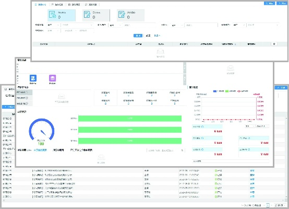This screenshot has height=209, width=289.
Task: Open second filter group's small dropdown
Action: (x=115, y=25)
